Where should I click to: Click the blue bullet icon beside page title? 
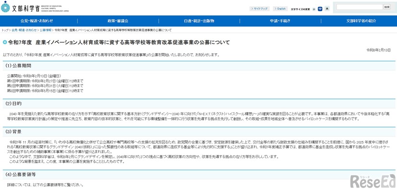click(x=4, y=42)
